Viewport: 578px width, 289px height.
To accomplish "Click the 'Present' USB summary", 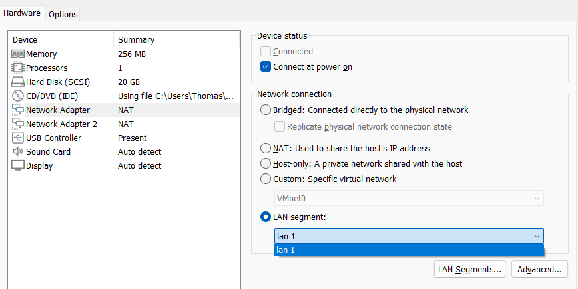I will pyautogui.click(x=132, y=138).
